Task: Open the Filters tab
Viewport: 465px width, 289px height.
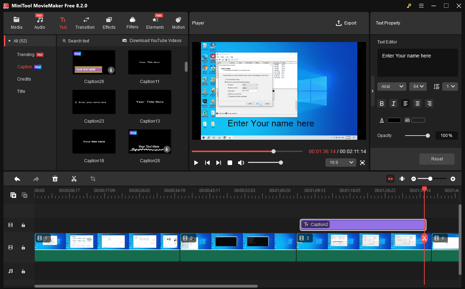Action: (x=132, y=23)
